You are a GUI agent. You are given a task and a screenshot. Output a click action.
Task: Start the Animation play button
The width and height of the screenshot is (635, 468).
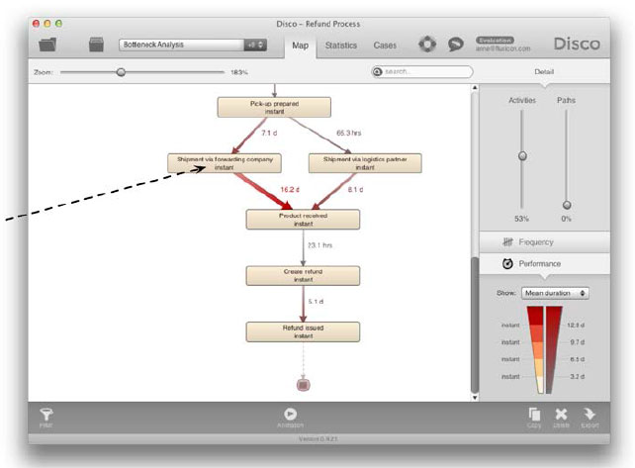coord(291,416)
